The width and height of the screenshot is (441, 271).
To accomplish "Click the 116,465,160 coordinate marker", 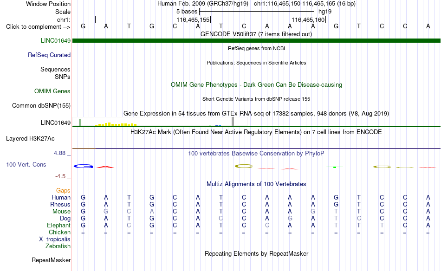I will click(x=308, y=19).
